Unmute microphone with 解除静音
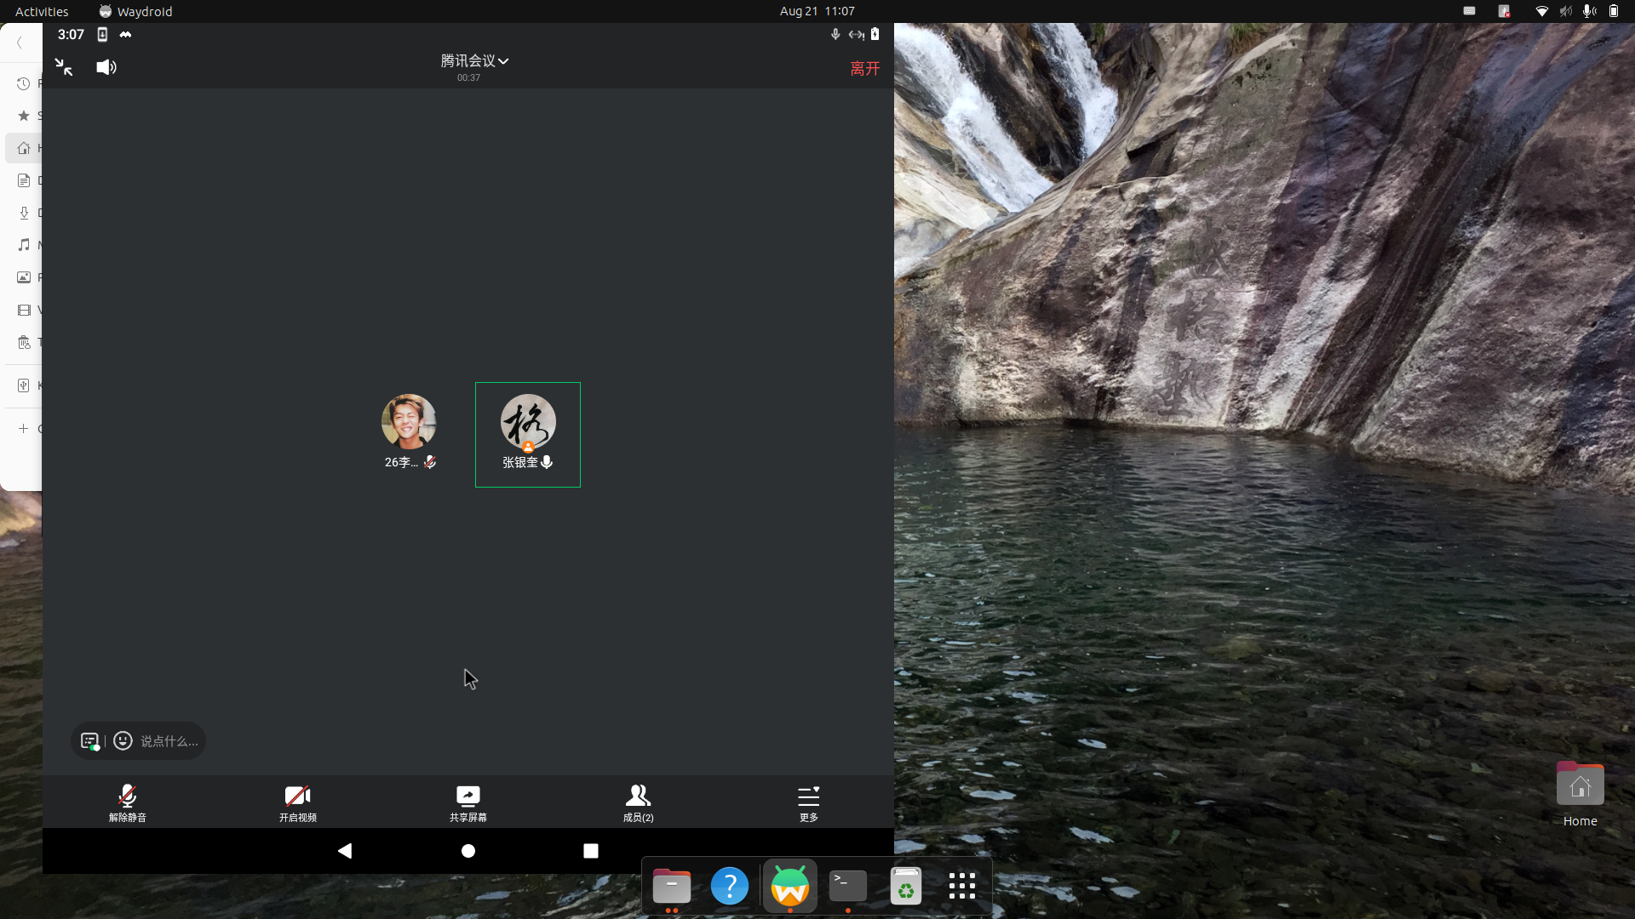The width and height of the screenshot is (1635, 919). coord(128,803)
